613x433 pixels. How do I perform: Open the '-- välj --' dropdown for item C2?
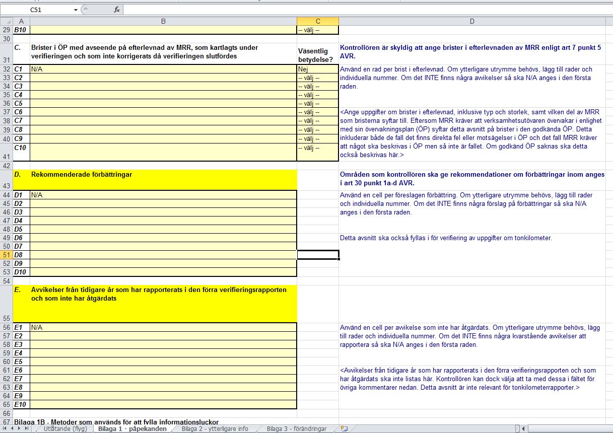point(318,78)
